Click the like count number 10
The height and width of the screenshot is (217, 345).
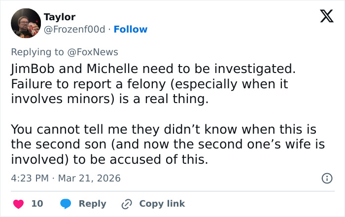[37, 204]
